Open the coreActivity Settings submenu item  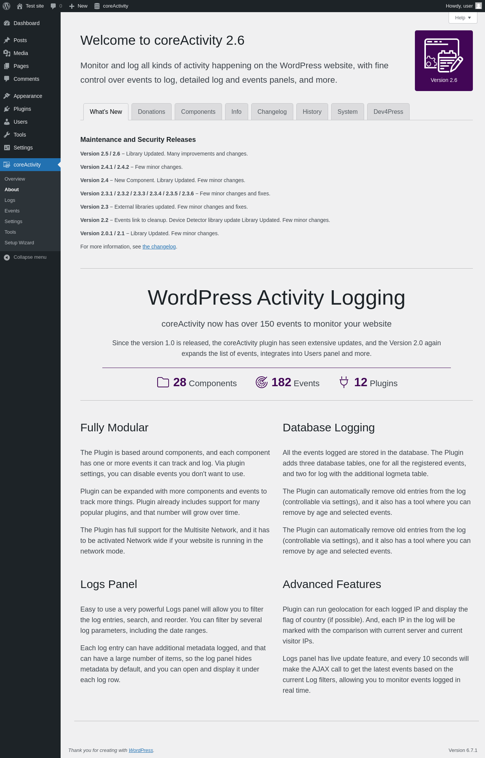click(13, 222)
